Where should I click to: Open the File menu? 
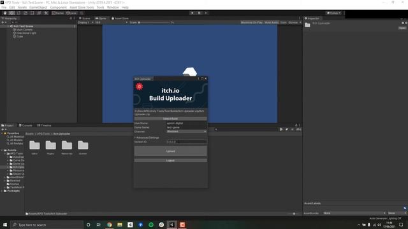4,7
